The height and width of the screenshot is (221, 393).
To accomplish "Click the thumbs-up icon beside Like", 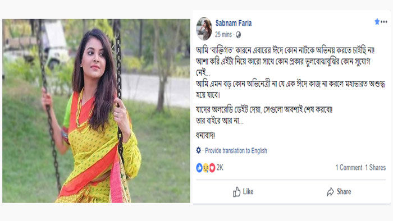I will 236,192.
